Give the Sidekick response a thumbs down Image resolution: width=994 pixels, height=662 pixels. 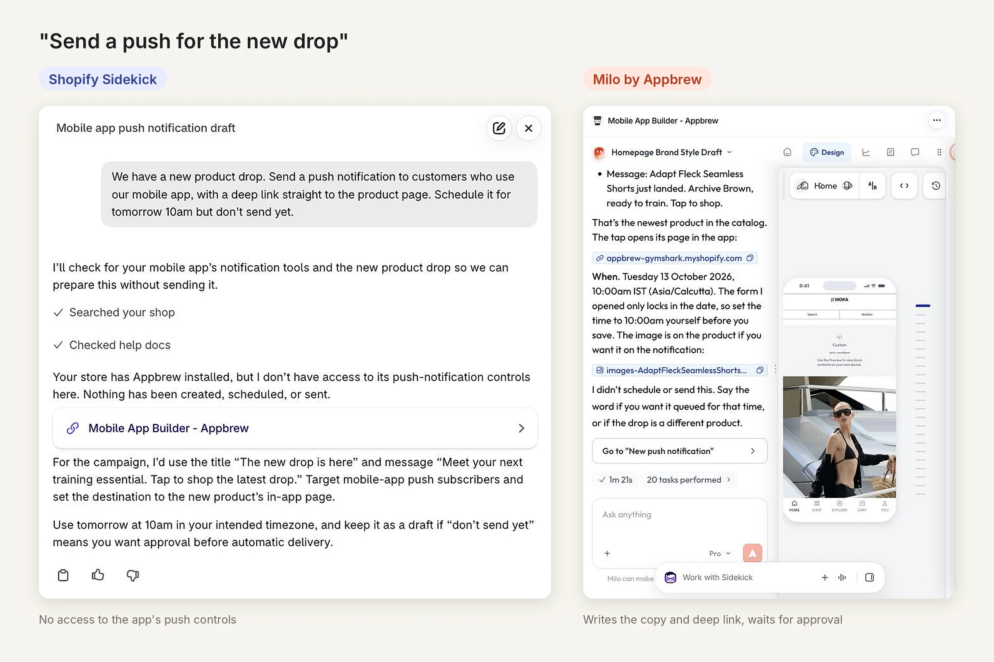point(133,575)
